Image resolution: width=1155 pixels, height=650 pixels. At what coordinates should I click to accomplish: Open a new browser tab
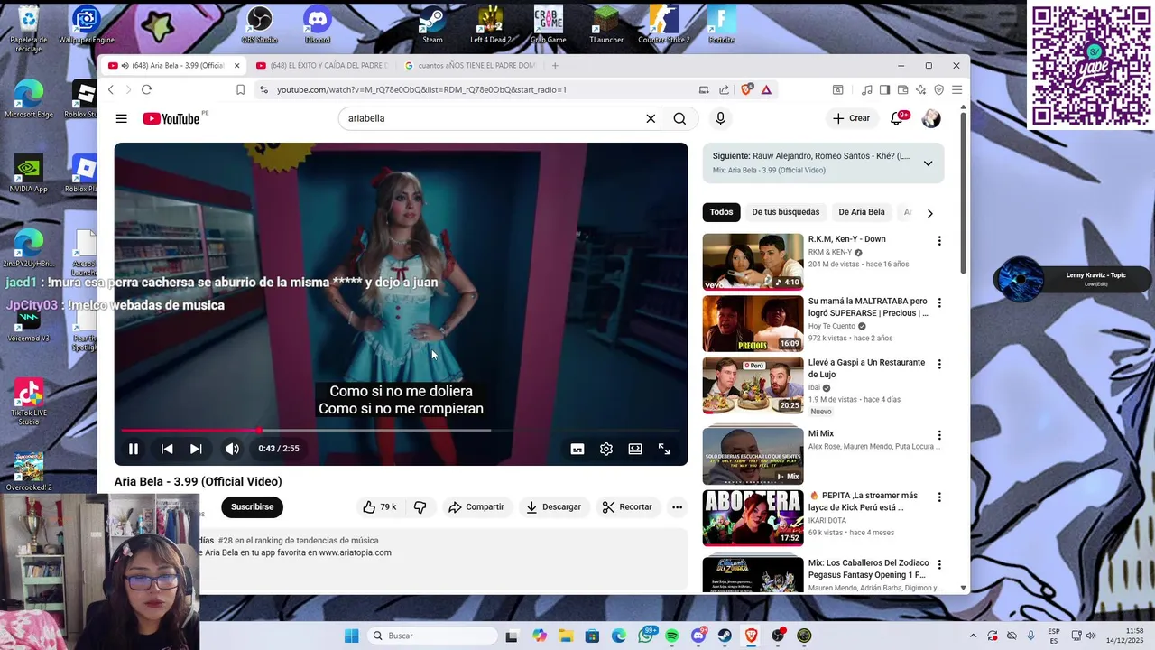pyautogui.click(x=555, y=66)
